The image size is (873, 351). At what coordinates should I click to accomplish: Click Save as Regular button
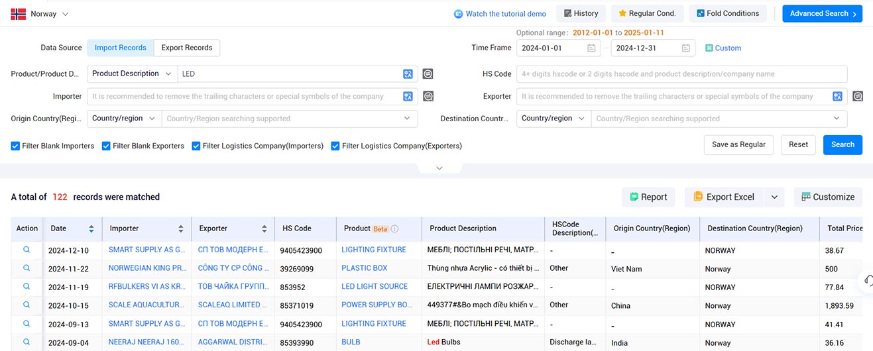point(738,144)
